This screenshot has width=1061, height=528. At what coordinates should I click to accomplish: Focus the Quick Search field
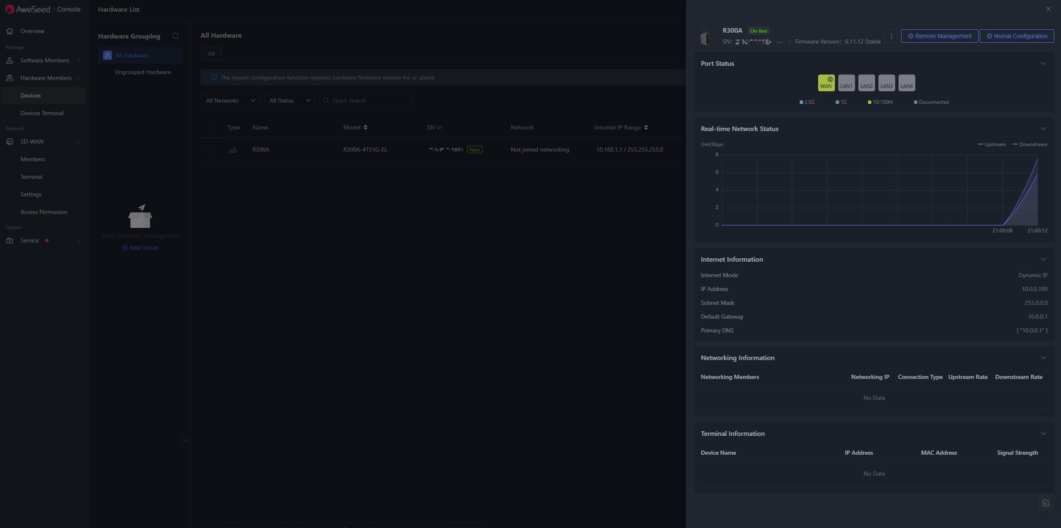pos(365,100)
